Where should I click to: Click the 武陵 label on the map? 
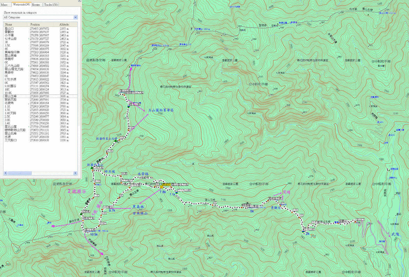point(395,234)
